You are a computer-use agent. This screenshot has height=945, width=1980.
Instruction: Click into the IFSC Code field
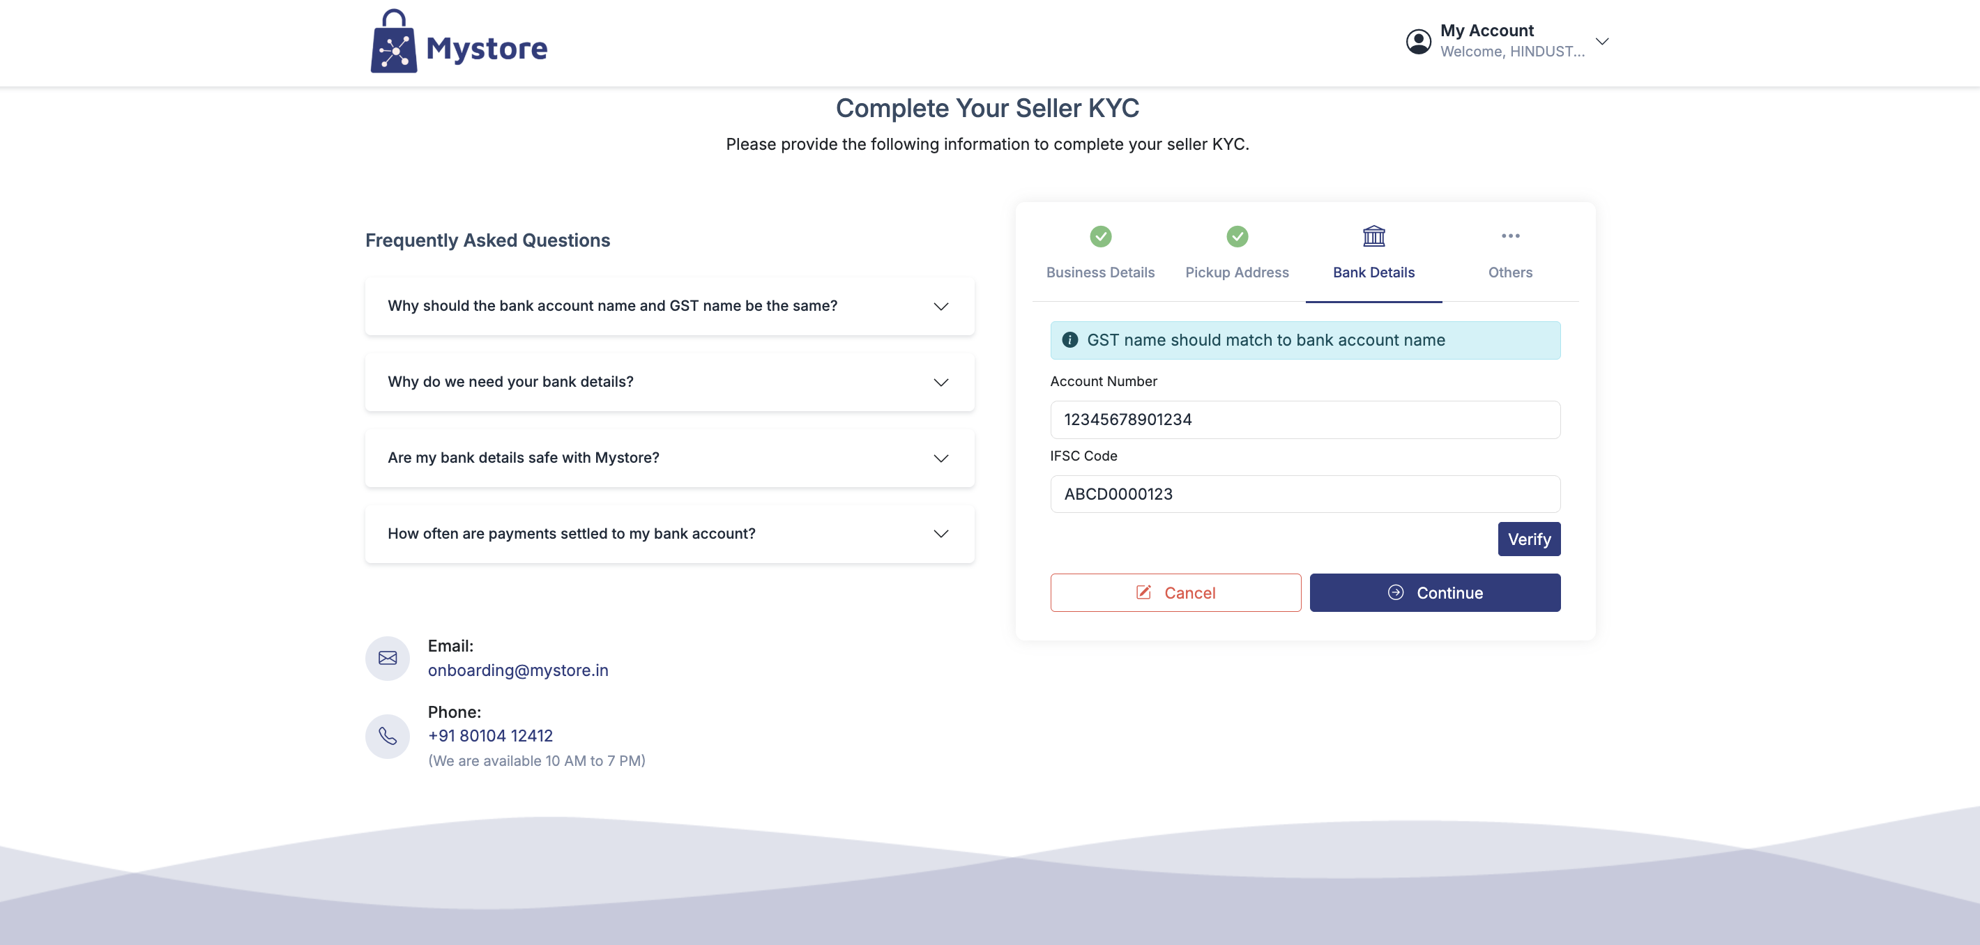coord(1304,494)
